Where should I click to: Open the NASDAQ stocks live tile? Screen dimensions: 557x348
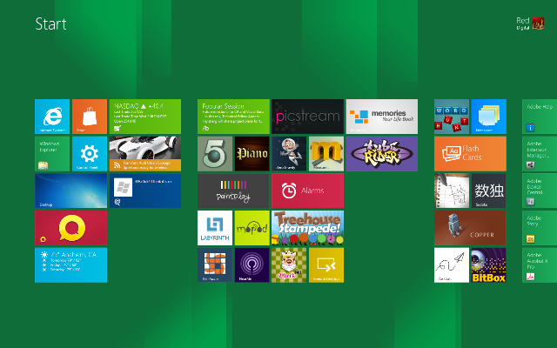(144, 116)
